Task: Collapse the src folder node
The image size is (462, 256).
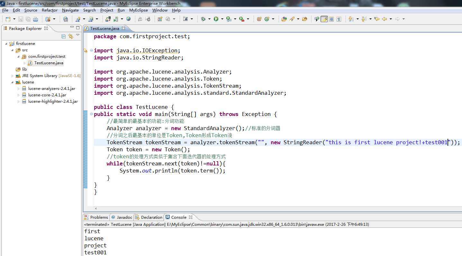Action: coord(13,50)
